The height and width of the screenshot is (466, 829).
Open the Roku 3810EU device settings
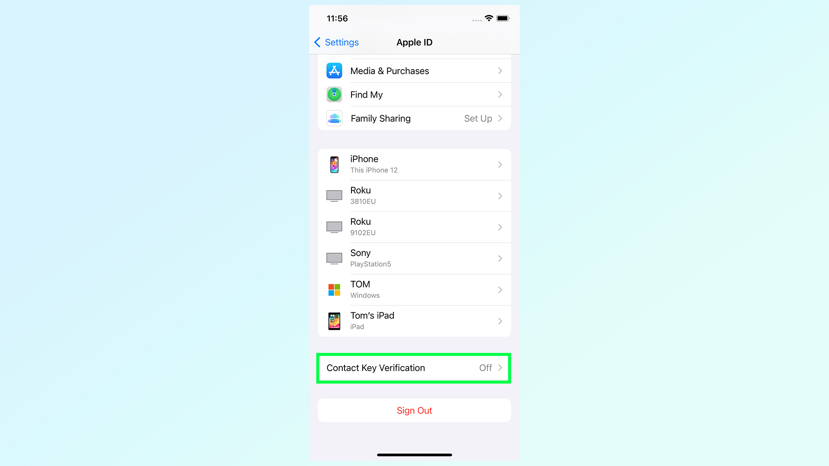(x=414, y=195)
